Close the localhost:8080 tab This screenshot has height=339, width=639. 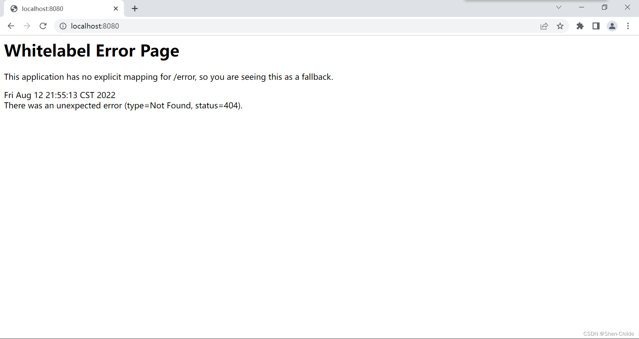point(116,9)
